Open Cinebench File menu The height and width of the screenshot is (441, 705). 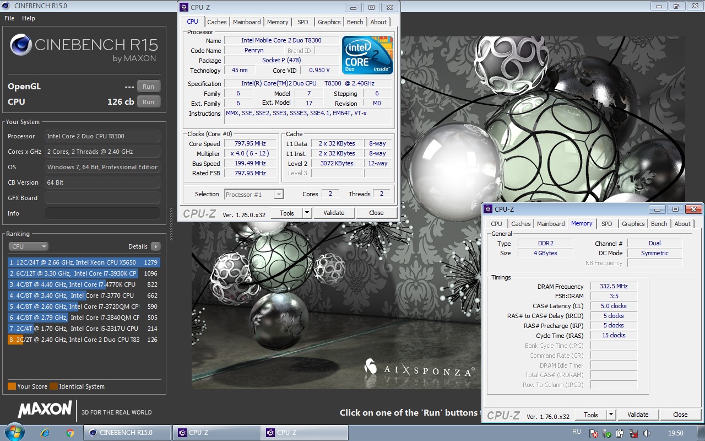9,18
